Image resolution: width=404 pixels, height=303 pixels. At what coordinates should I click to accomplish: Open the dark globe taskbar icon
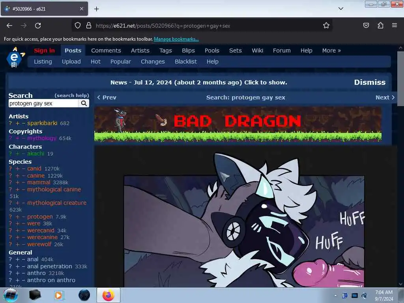click(84, 295)
